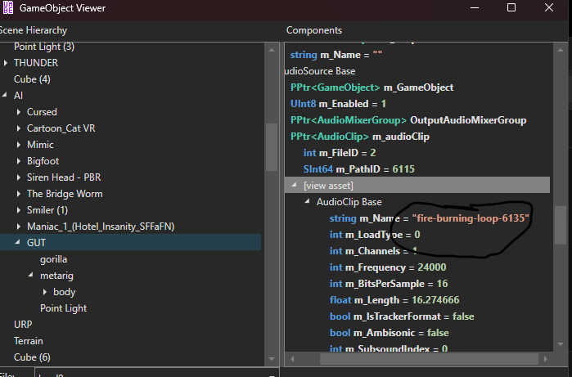This screenshot has height=377, width=572.
Task: Select the Bigfoot object in hierarchy
Action: [43, 161]
